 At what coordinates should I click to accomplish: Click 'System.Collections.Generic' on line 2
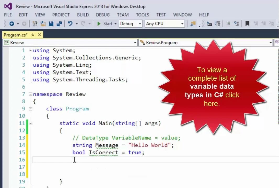[x=95, y=58]
